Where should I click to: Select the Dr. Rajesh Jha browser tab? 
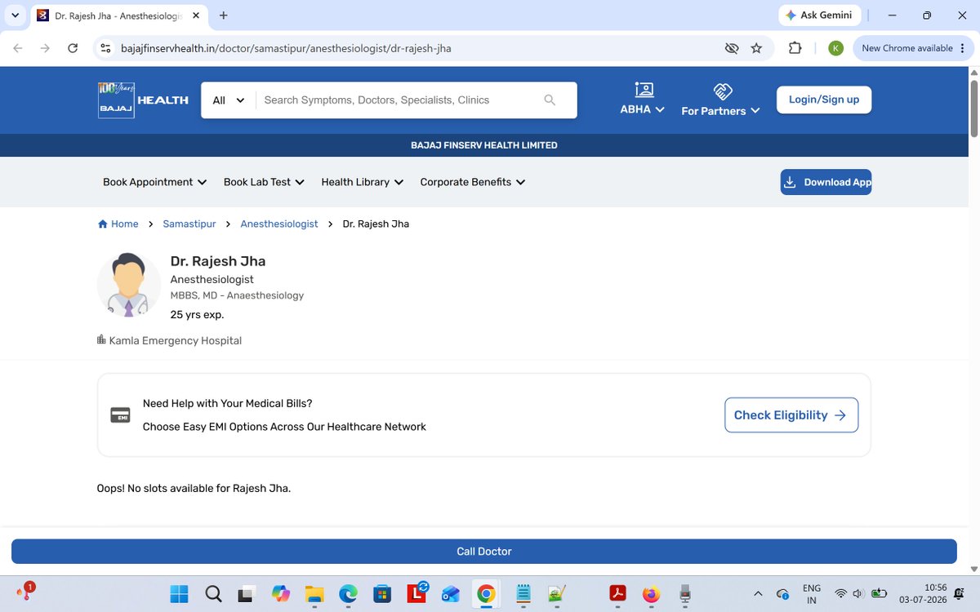pos(119,16)
